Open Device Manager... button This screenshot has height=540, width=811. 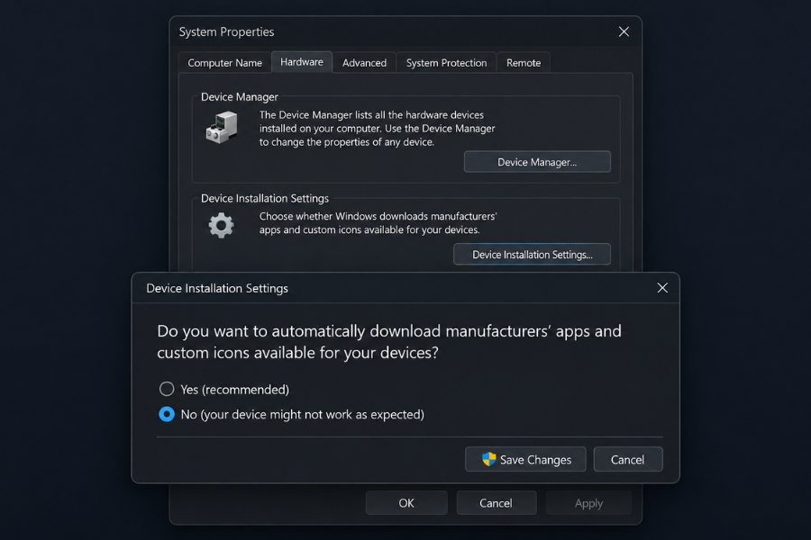537,162
